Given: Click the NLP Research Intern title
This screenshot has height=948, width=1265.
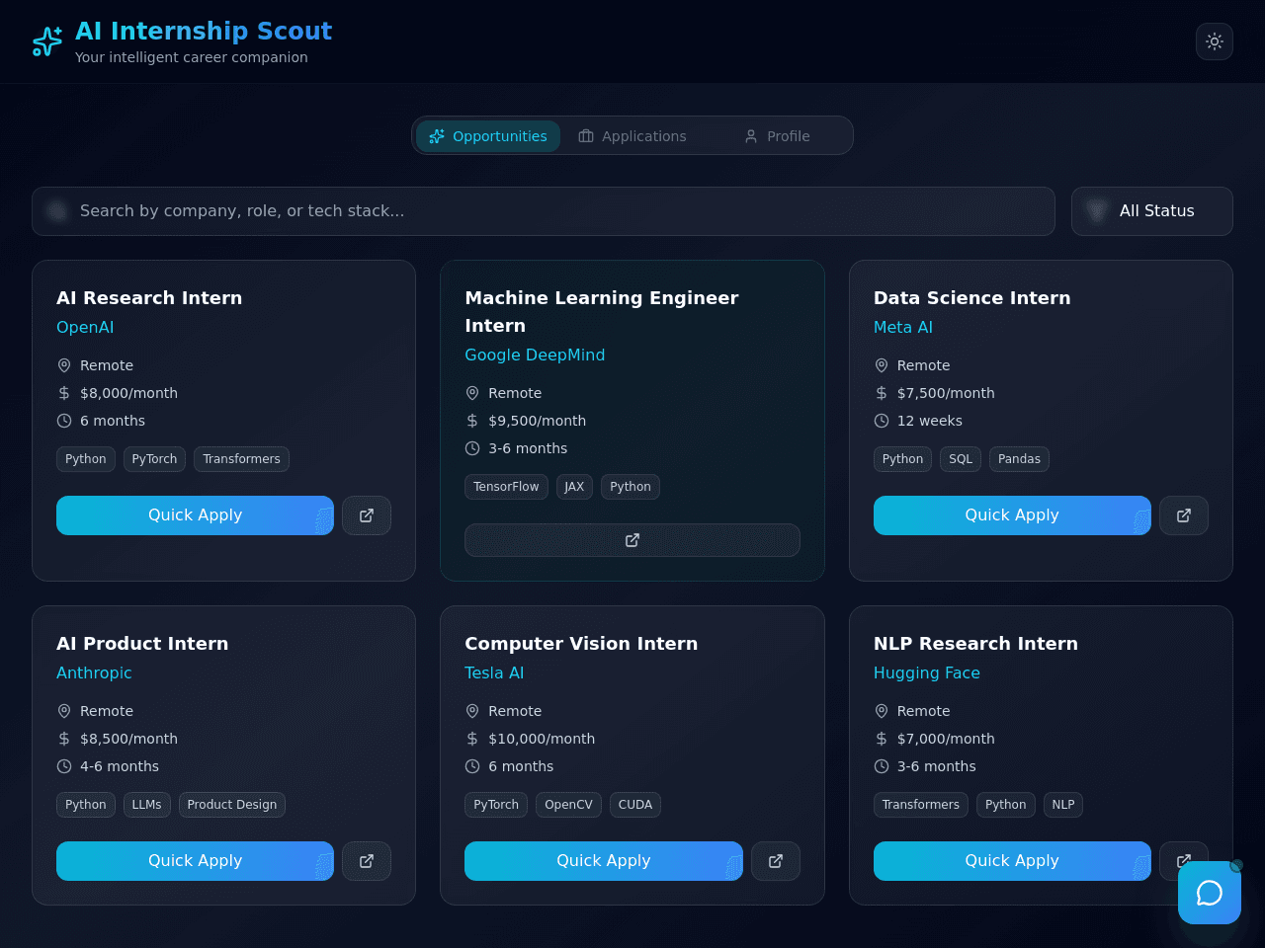Looking at the screenshot, I should coord(975,644).
